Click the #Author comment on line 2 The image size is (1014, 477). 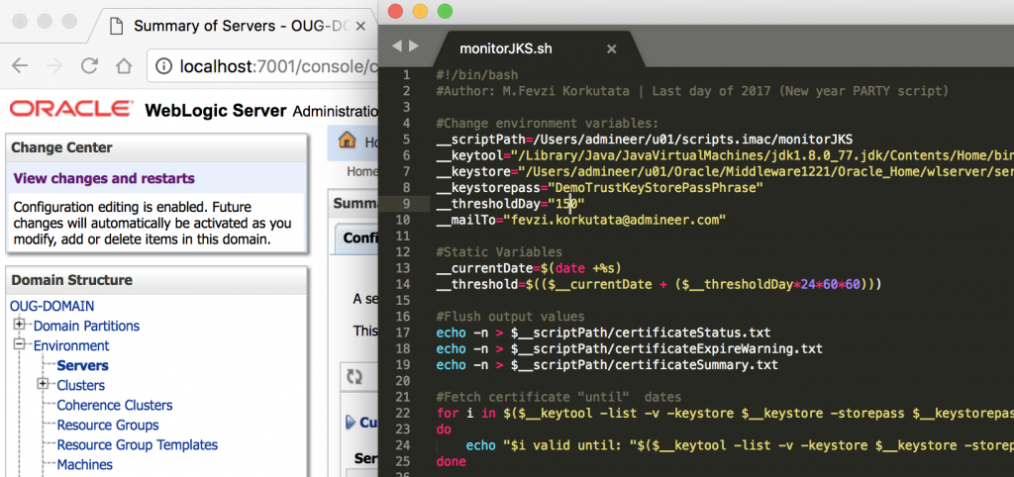(692, 91)
